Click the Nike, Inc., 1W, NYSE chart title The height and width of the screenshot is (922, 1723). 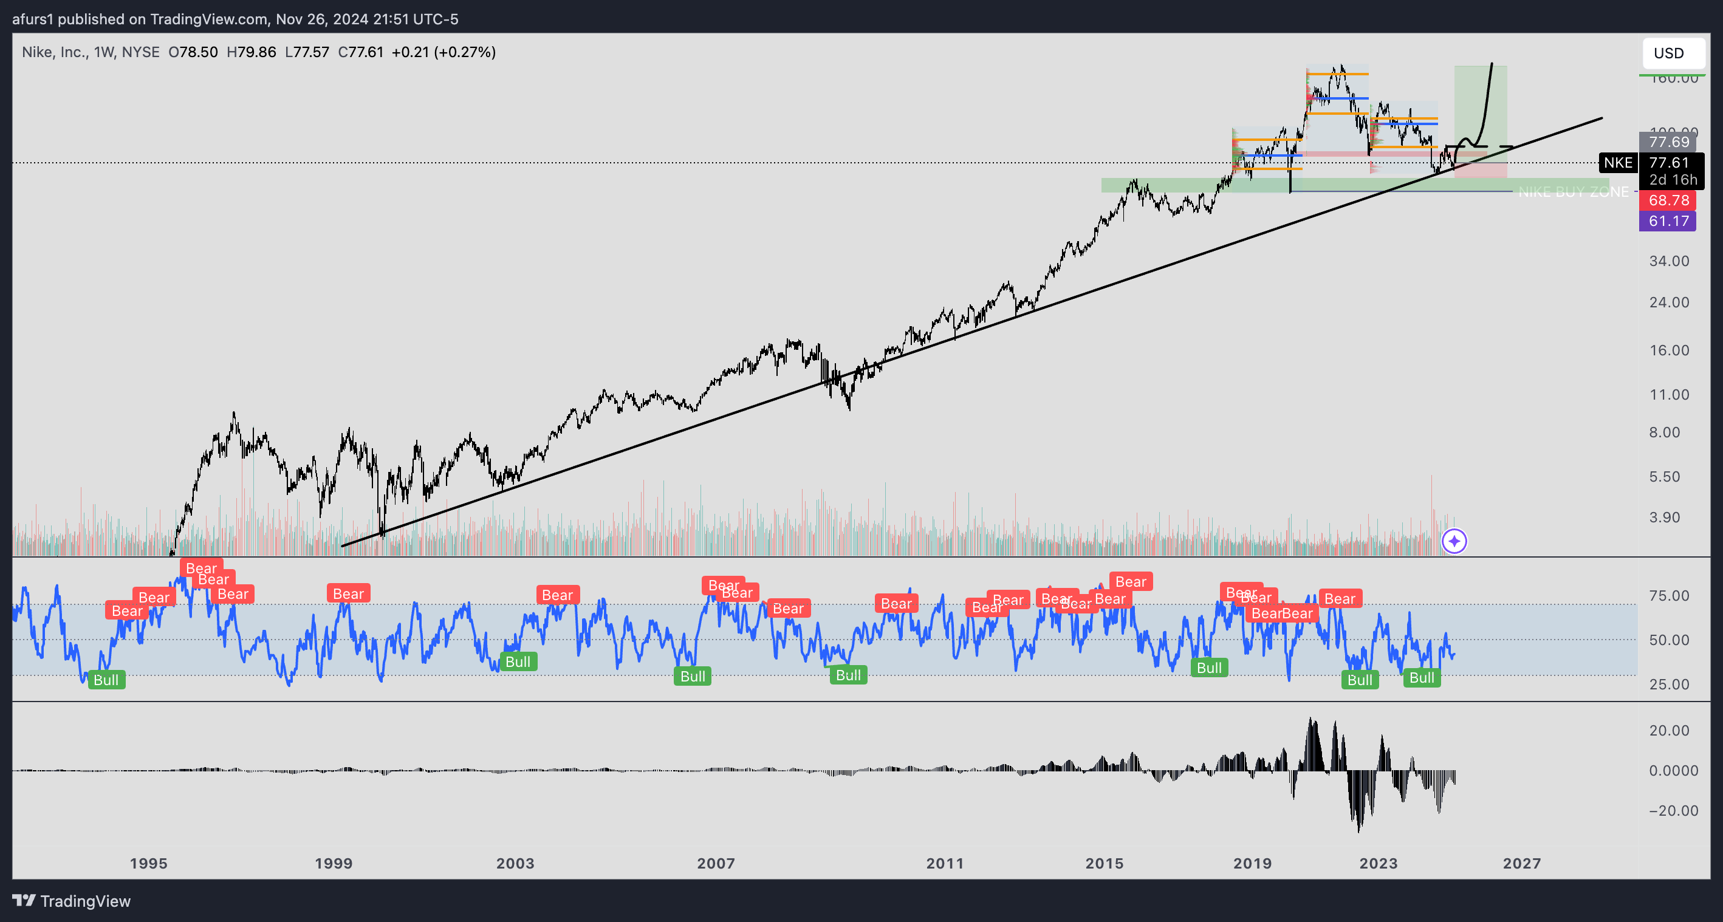click(91, 52)
